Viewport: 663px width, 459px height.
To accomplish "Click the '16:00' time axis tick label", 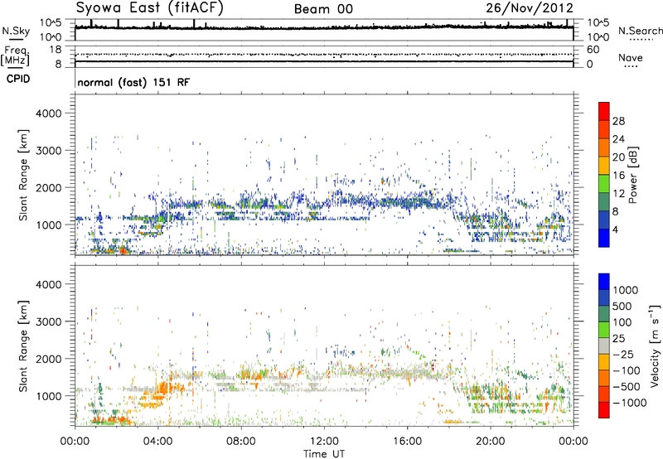I will click(407, 442).
